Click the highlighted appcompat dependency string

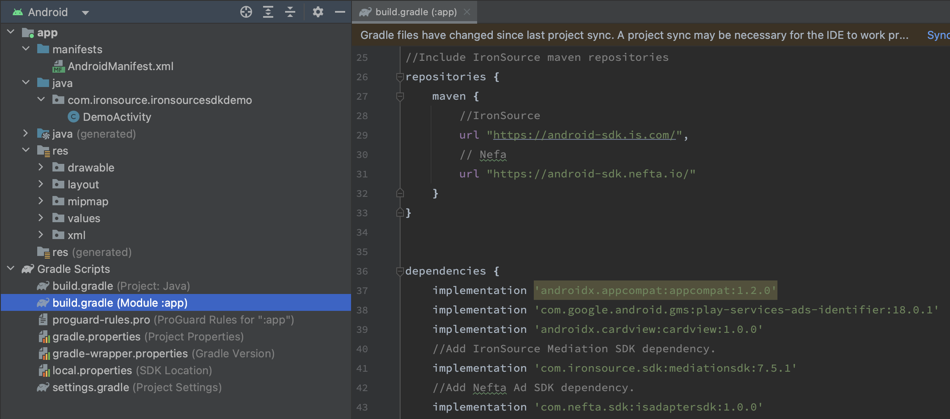(655, 291)
